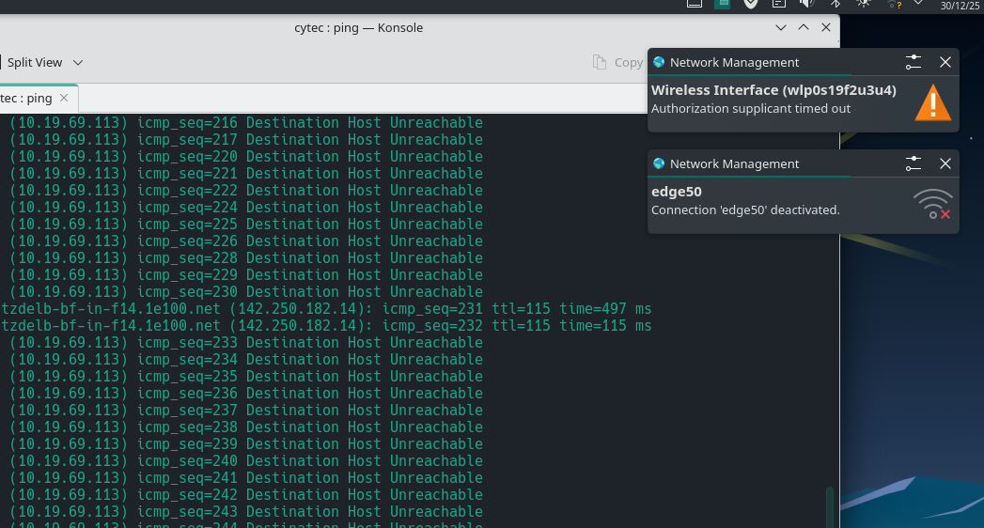Configure the Wireless Interface notification settings
The width and height of the screenshot is (984, 528).
coord(914,63)
